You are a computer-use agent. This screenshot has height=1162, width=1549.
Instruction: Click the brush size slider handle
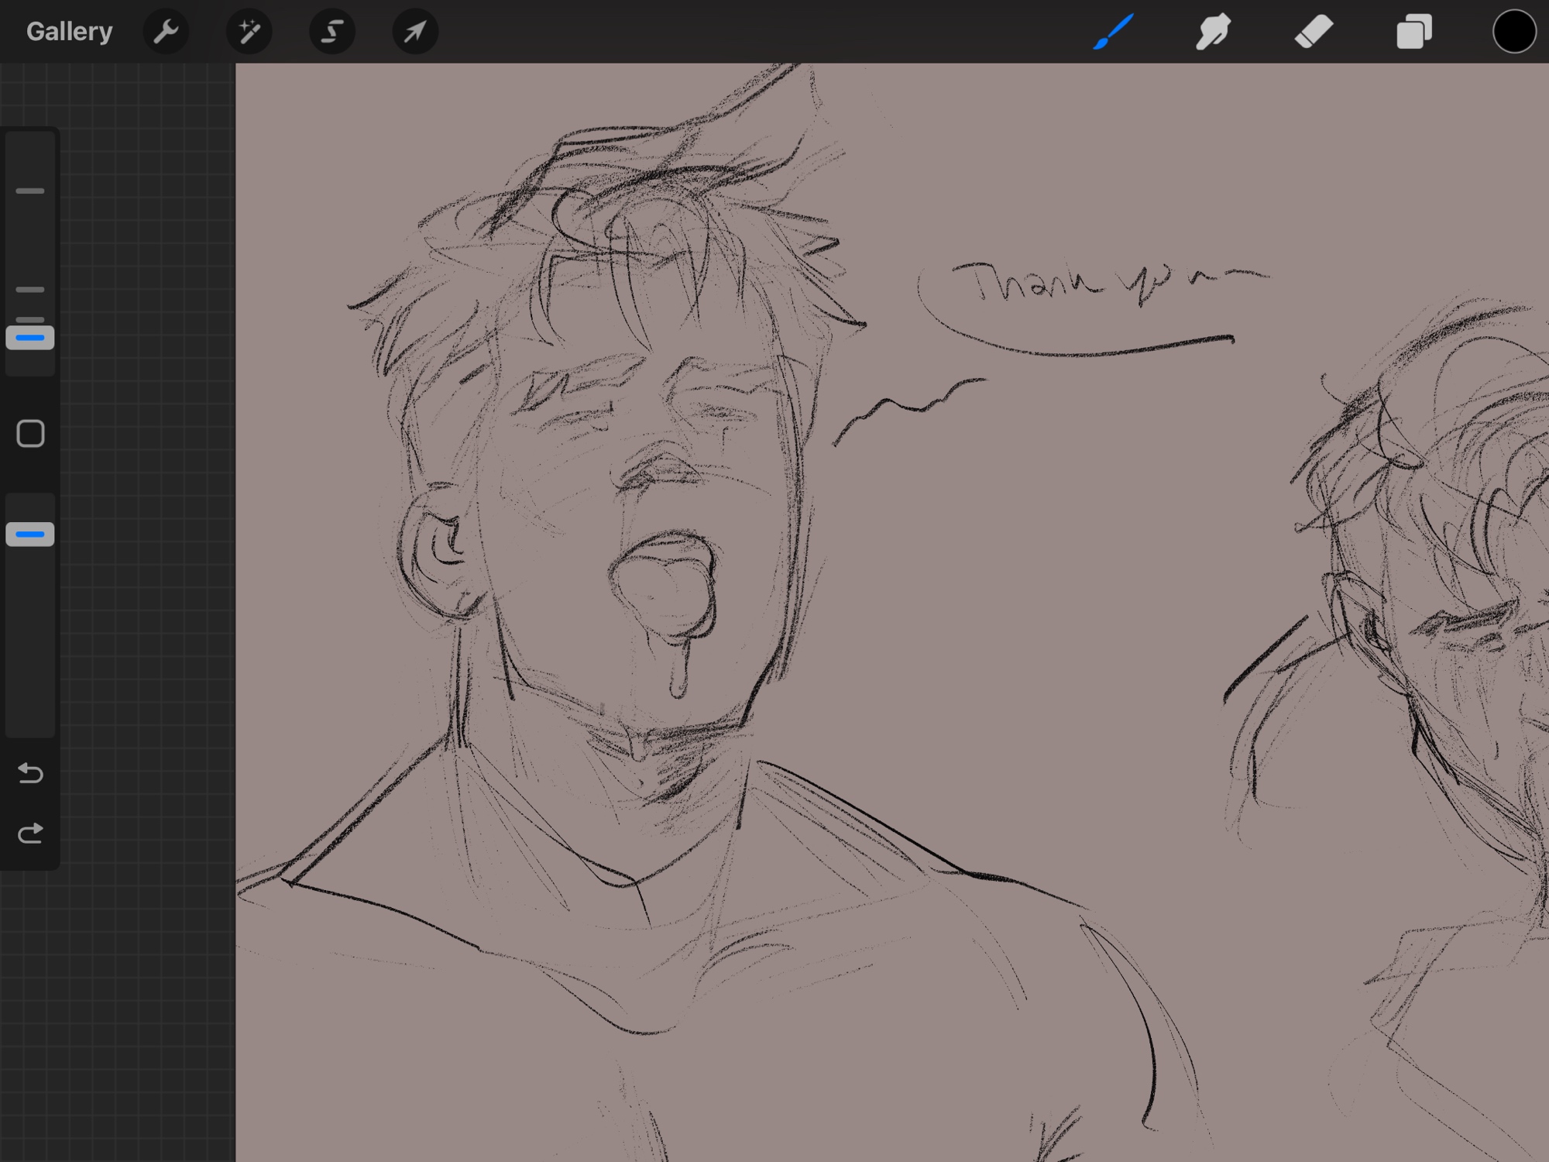(x=30, y=338)
